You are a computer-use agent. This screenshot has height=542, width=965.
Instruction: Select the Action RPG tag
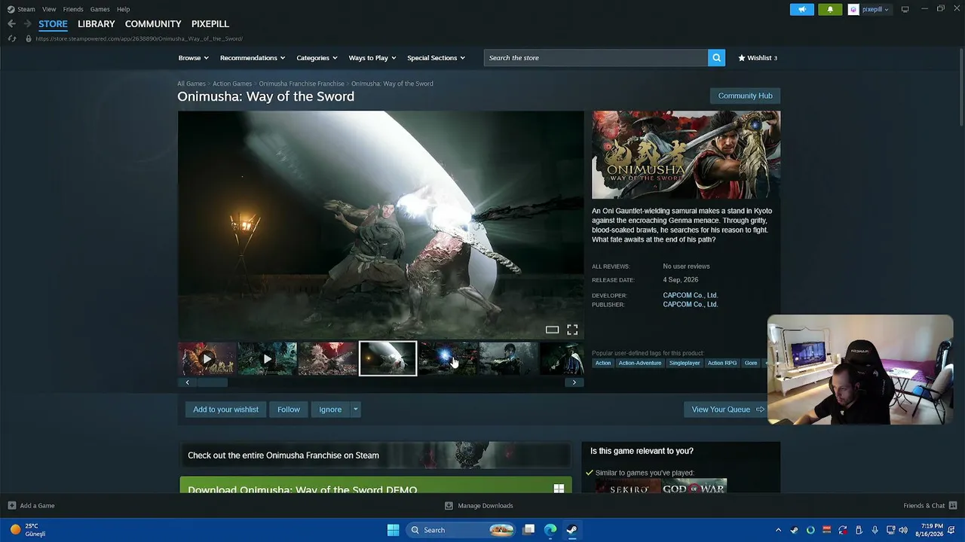pyautogui.click(x=722, y=363)
